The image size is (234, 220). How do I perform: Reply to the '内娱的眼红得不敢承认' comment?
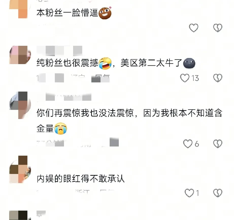tap(107, 192)
